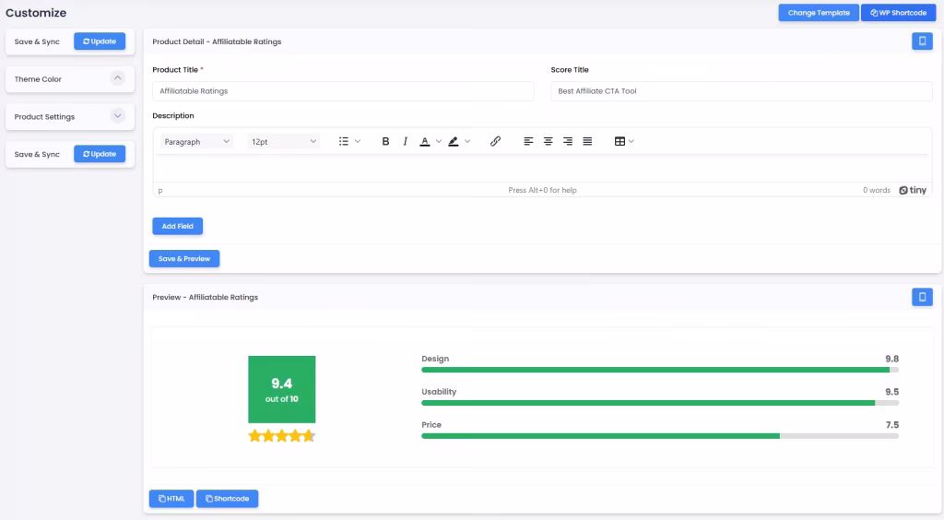The image size is (944, 520).
Task: Collapse the Theme Color section
Action: pyautogui.click(x=117, y=78)
